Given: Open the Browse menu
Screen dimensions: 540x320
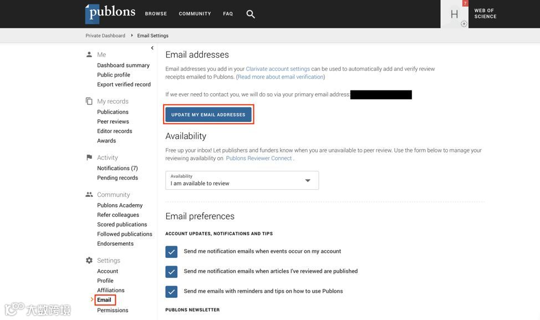Looking at the screenshot, I should (x=156, y=14).
